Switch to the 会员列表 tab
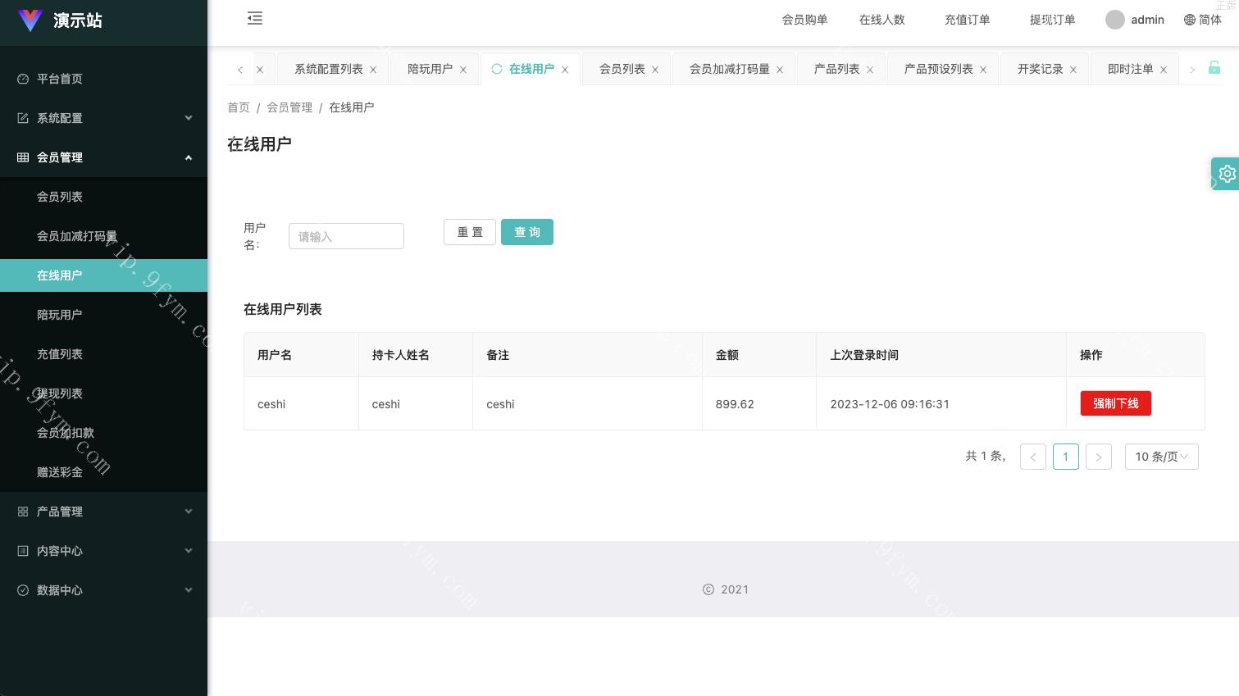Viewport: 1239px width, 696px height. pos(622,69)
